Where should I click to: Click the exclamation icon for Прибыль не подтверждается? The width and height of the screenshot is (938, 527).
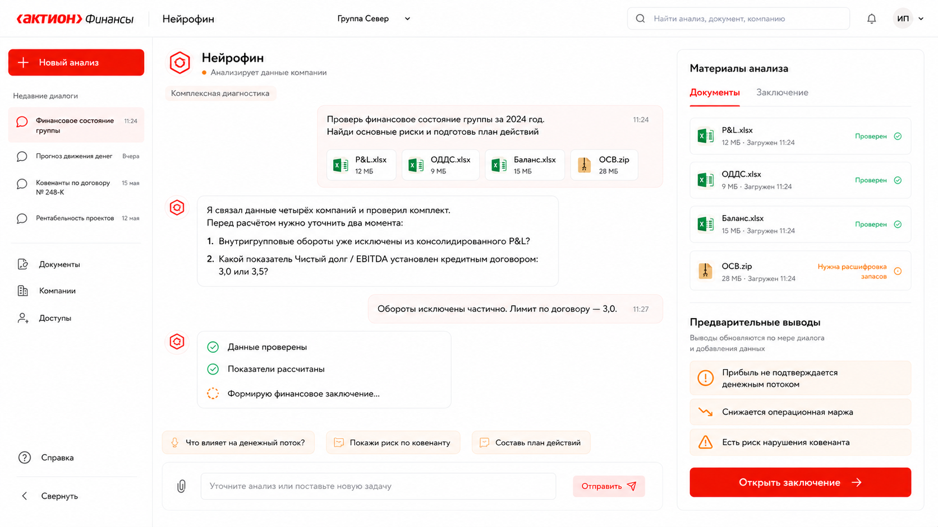pyautogui.click(x=705, y=378)
